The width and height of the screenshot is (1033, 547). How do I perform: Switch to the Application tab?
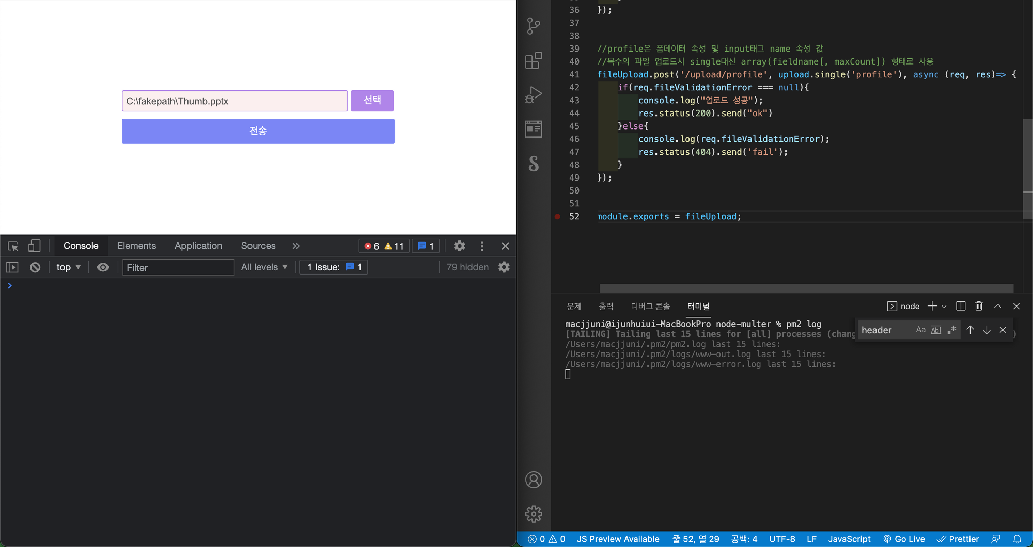[x=198, y=246]
